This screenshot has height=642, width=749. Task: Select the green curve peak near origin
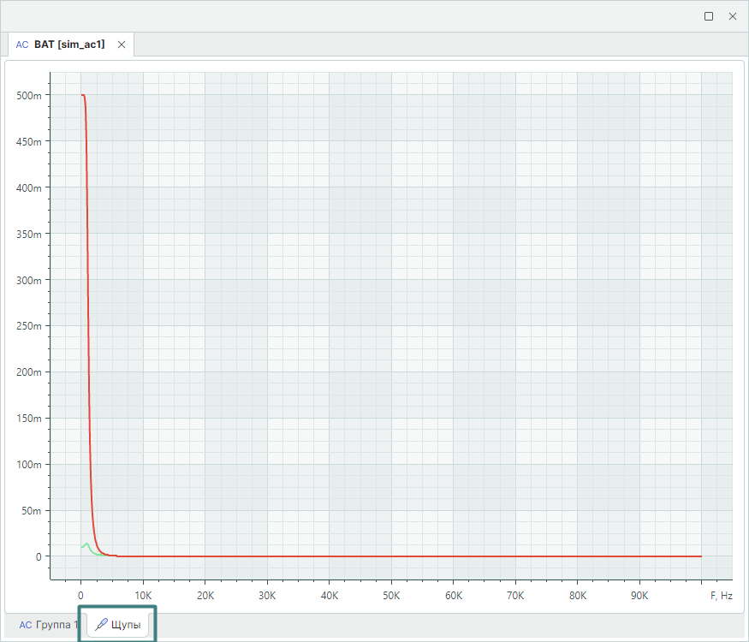click(x=86, y=543)
